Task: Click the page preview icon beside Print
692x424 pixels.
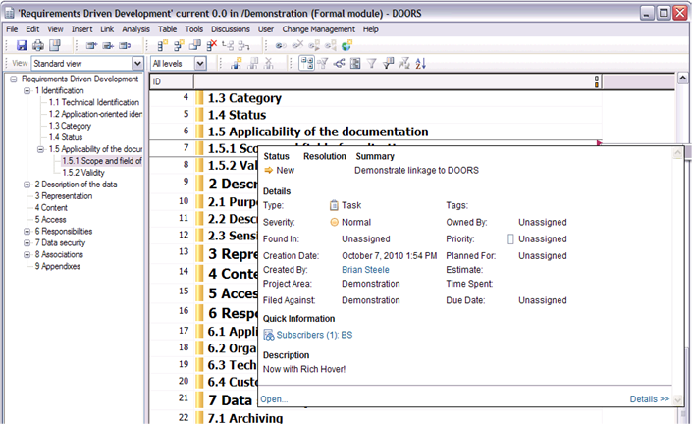Action: point(55,45)
